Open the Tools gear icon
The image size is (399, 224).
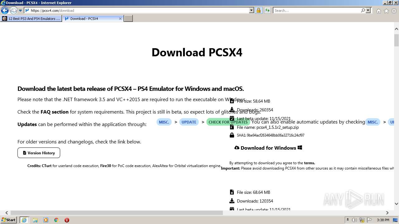click(394, 11)
